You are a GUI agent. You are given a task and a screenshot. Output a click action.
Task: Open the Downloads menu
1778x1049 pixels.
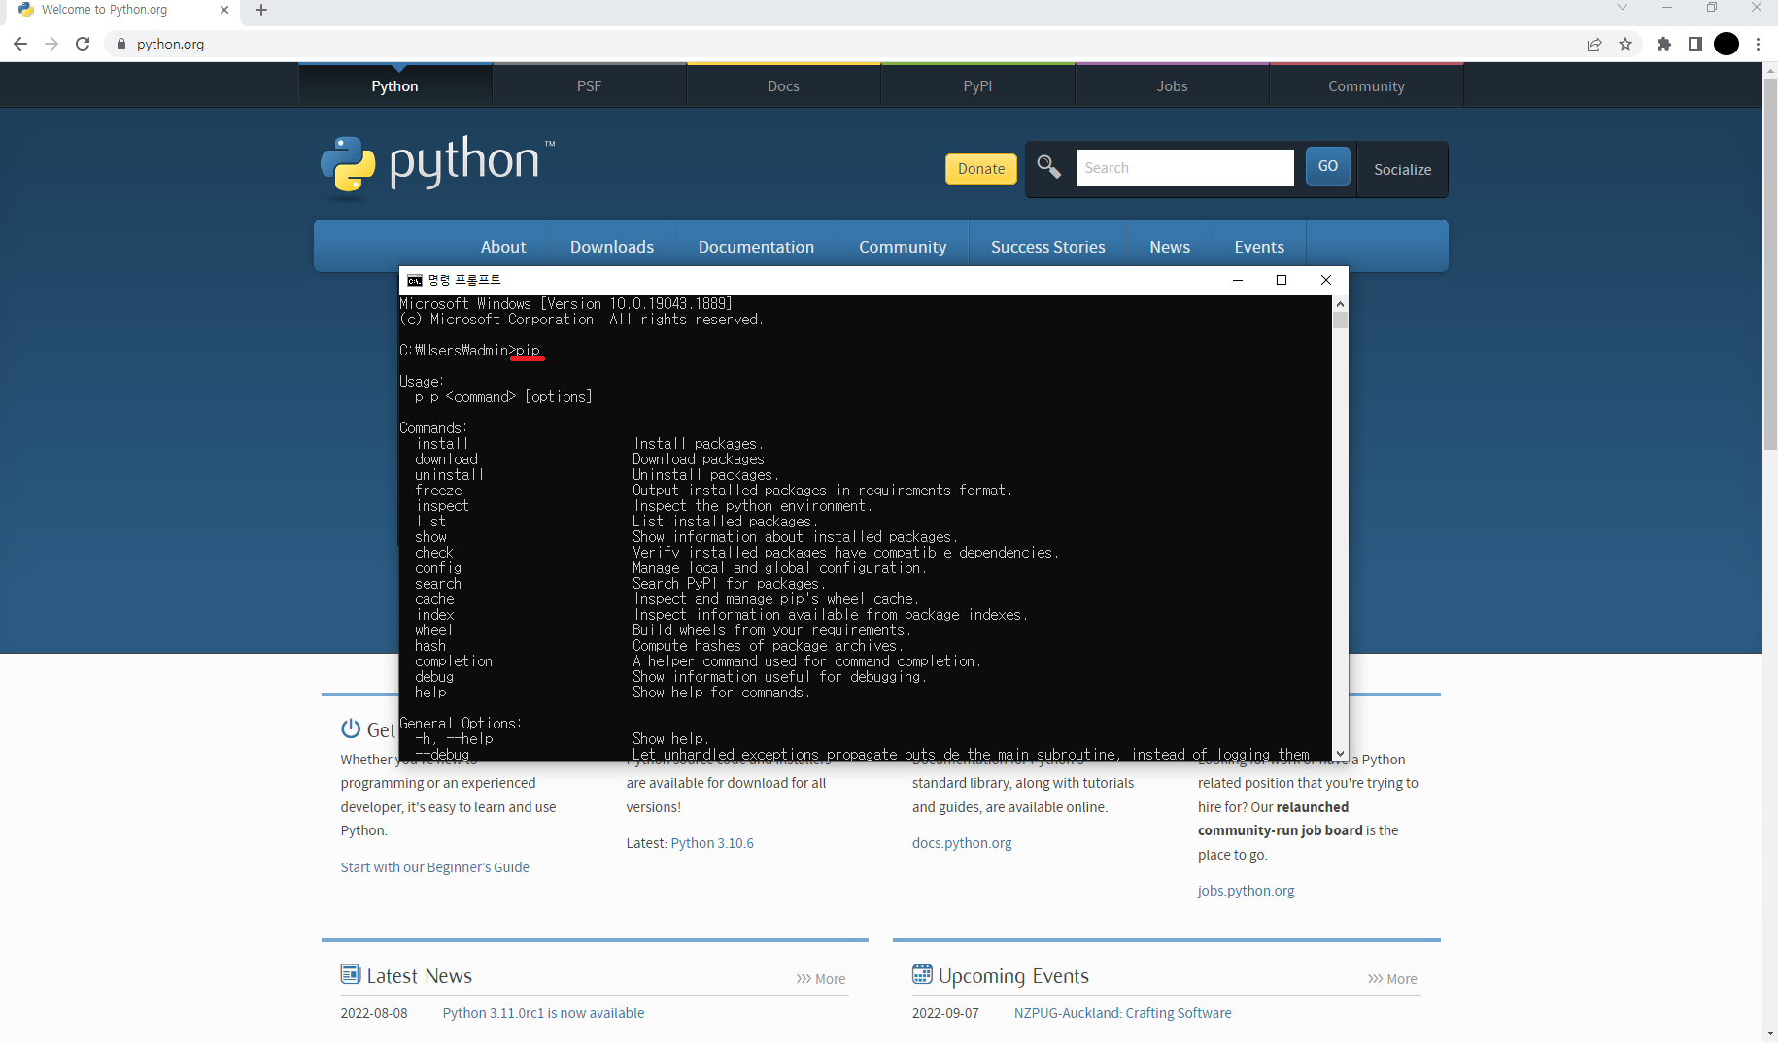[x=612, y=247]
